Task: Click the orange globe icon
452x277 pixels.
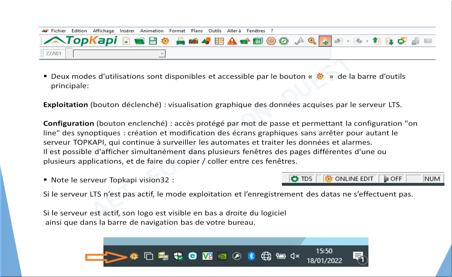Action: coord(271,41)
